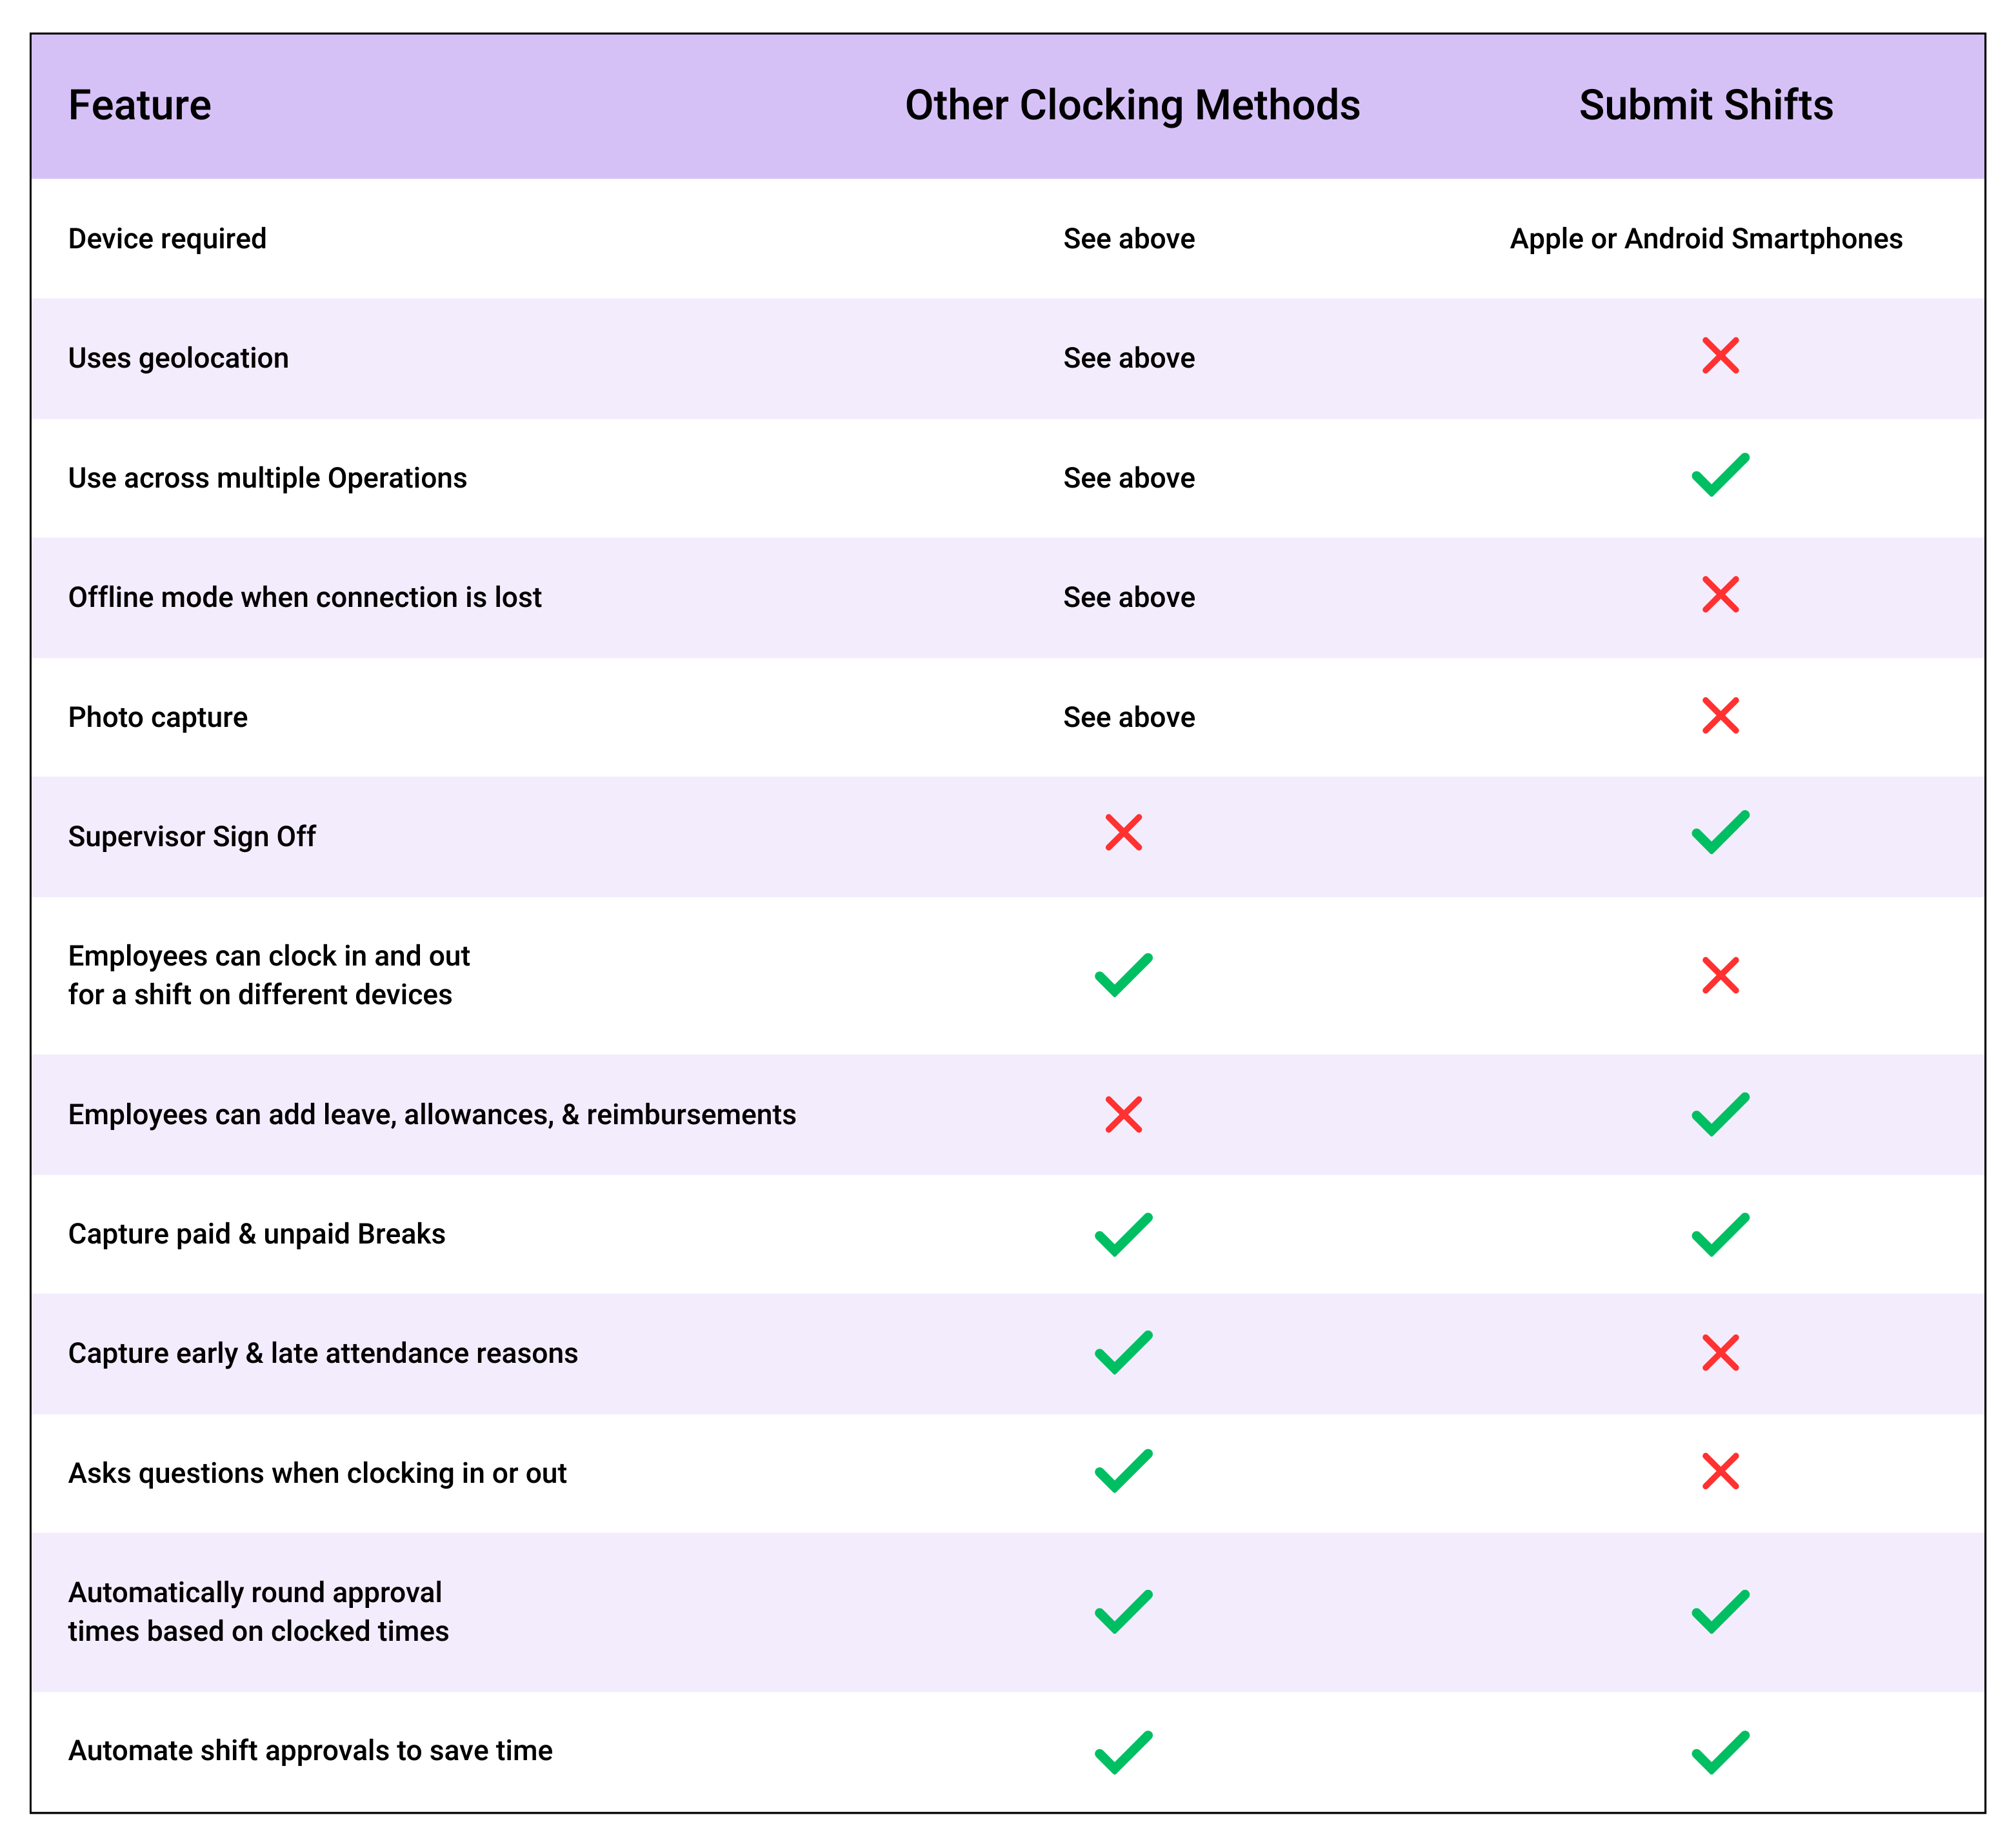Click the Capture paid & unpaid Breaks label
Image resolution: width=2016 pixels, height=1844 pixels.
click(257, 1234)
